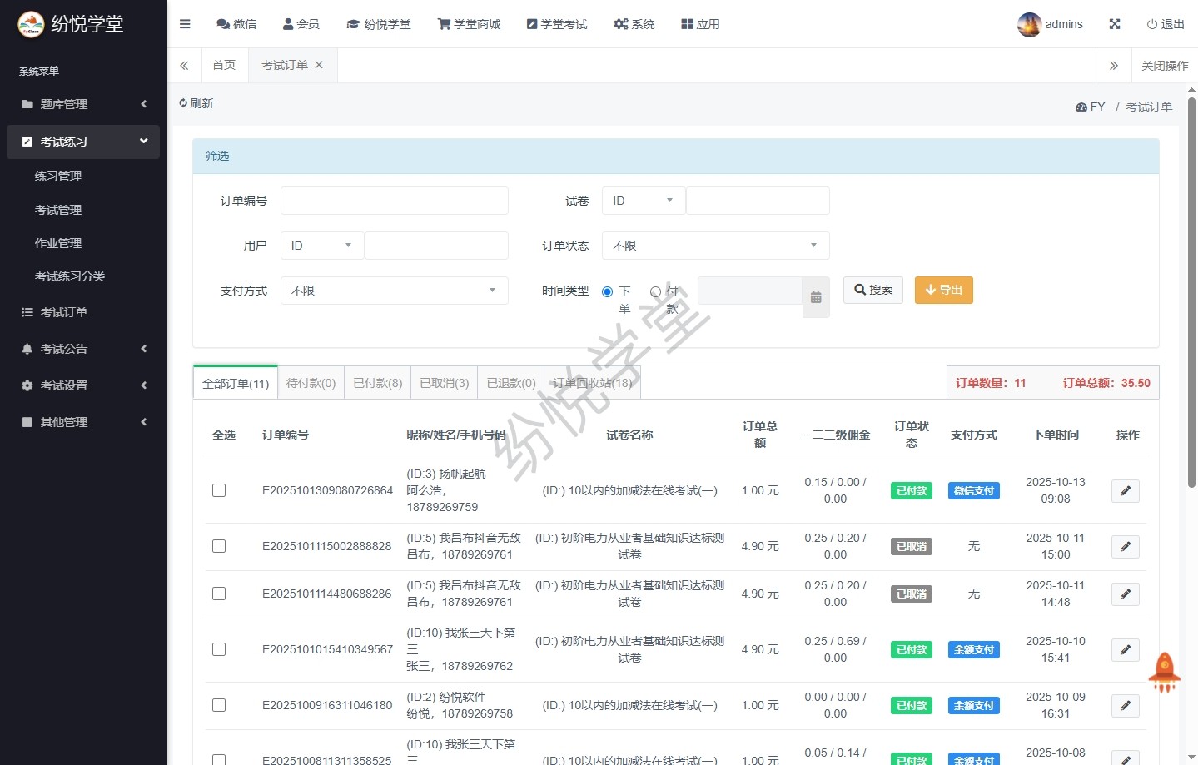This screenshot has height=765, width=1198.
Task: Expand the 题库管理 sidebar menu
Action: click(x=83, y=104)
